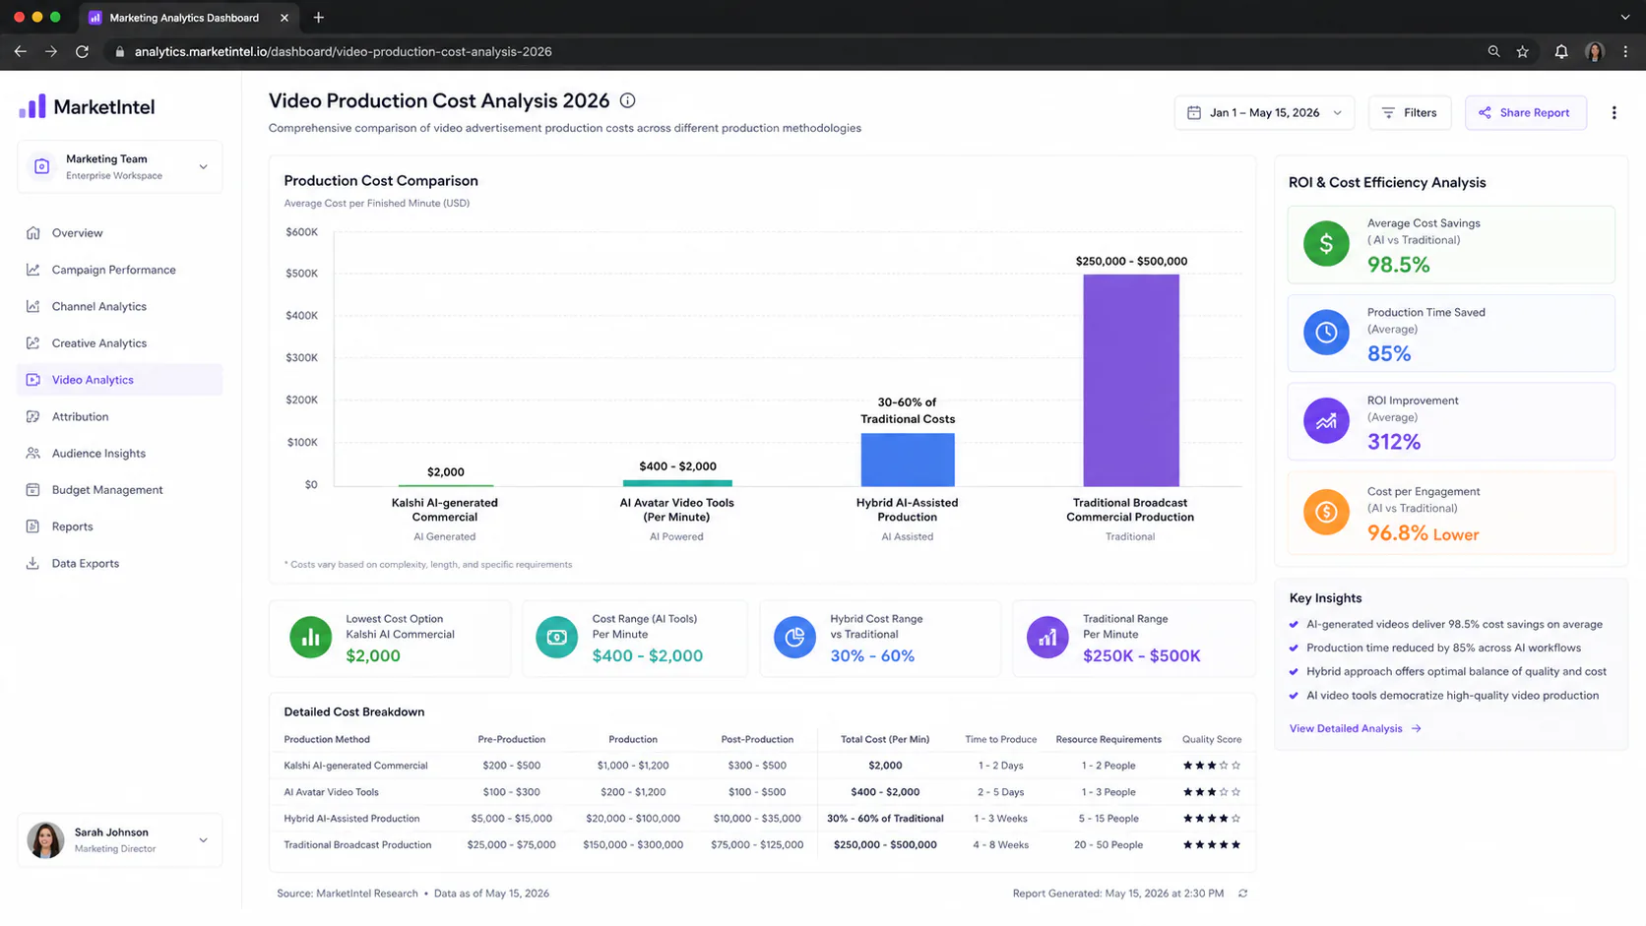Viewport: 1646px width, 926px height.
Task: Click the Hybrid AI-Assisted Production table row name
Action: coord(351,819)
